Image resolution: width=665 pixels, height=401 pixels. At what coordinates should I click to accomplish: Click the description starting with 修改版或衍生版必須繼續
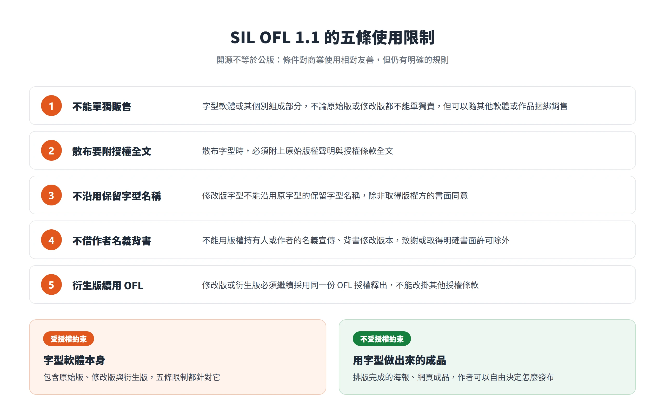click(x=340, y=285)
